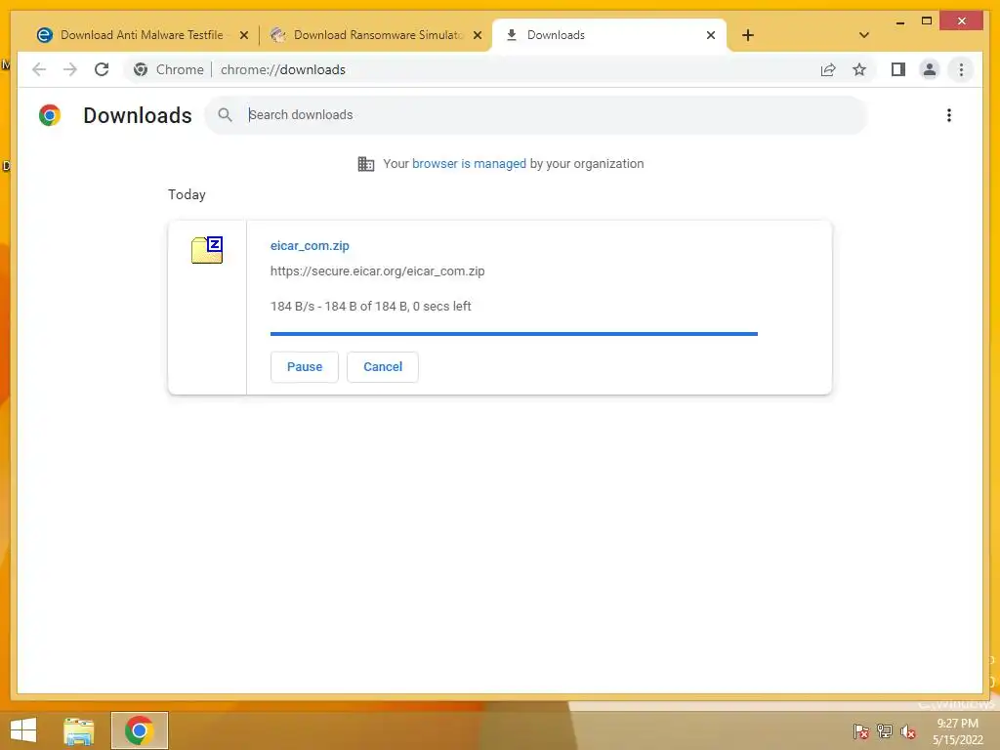Click the Today date heading

[x=187, y=194]
